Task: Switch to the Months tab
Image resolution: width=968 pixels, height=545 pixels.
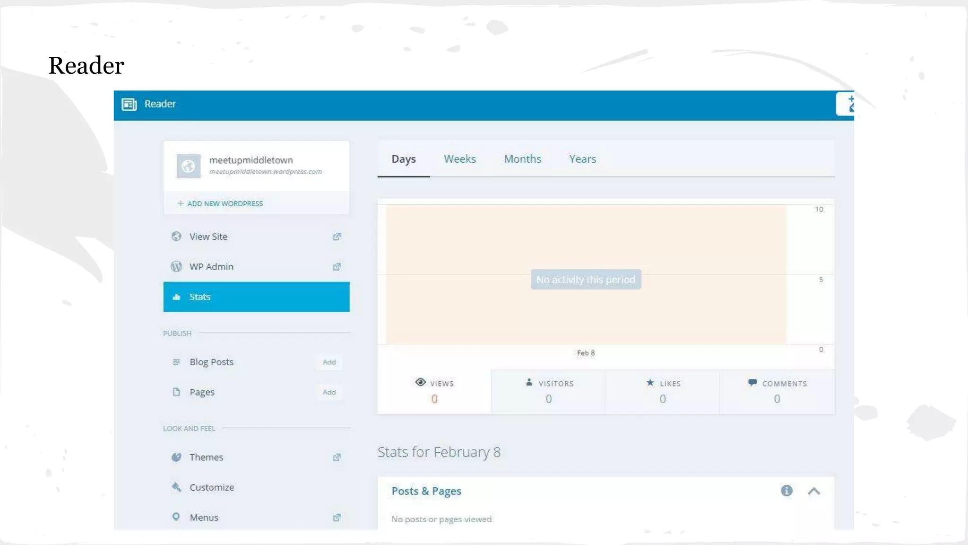Action: pyautogui.click(x=522, y=159)
